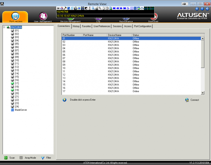Open the Sessions tab
211x165 pixels.
point(117,26)
